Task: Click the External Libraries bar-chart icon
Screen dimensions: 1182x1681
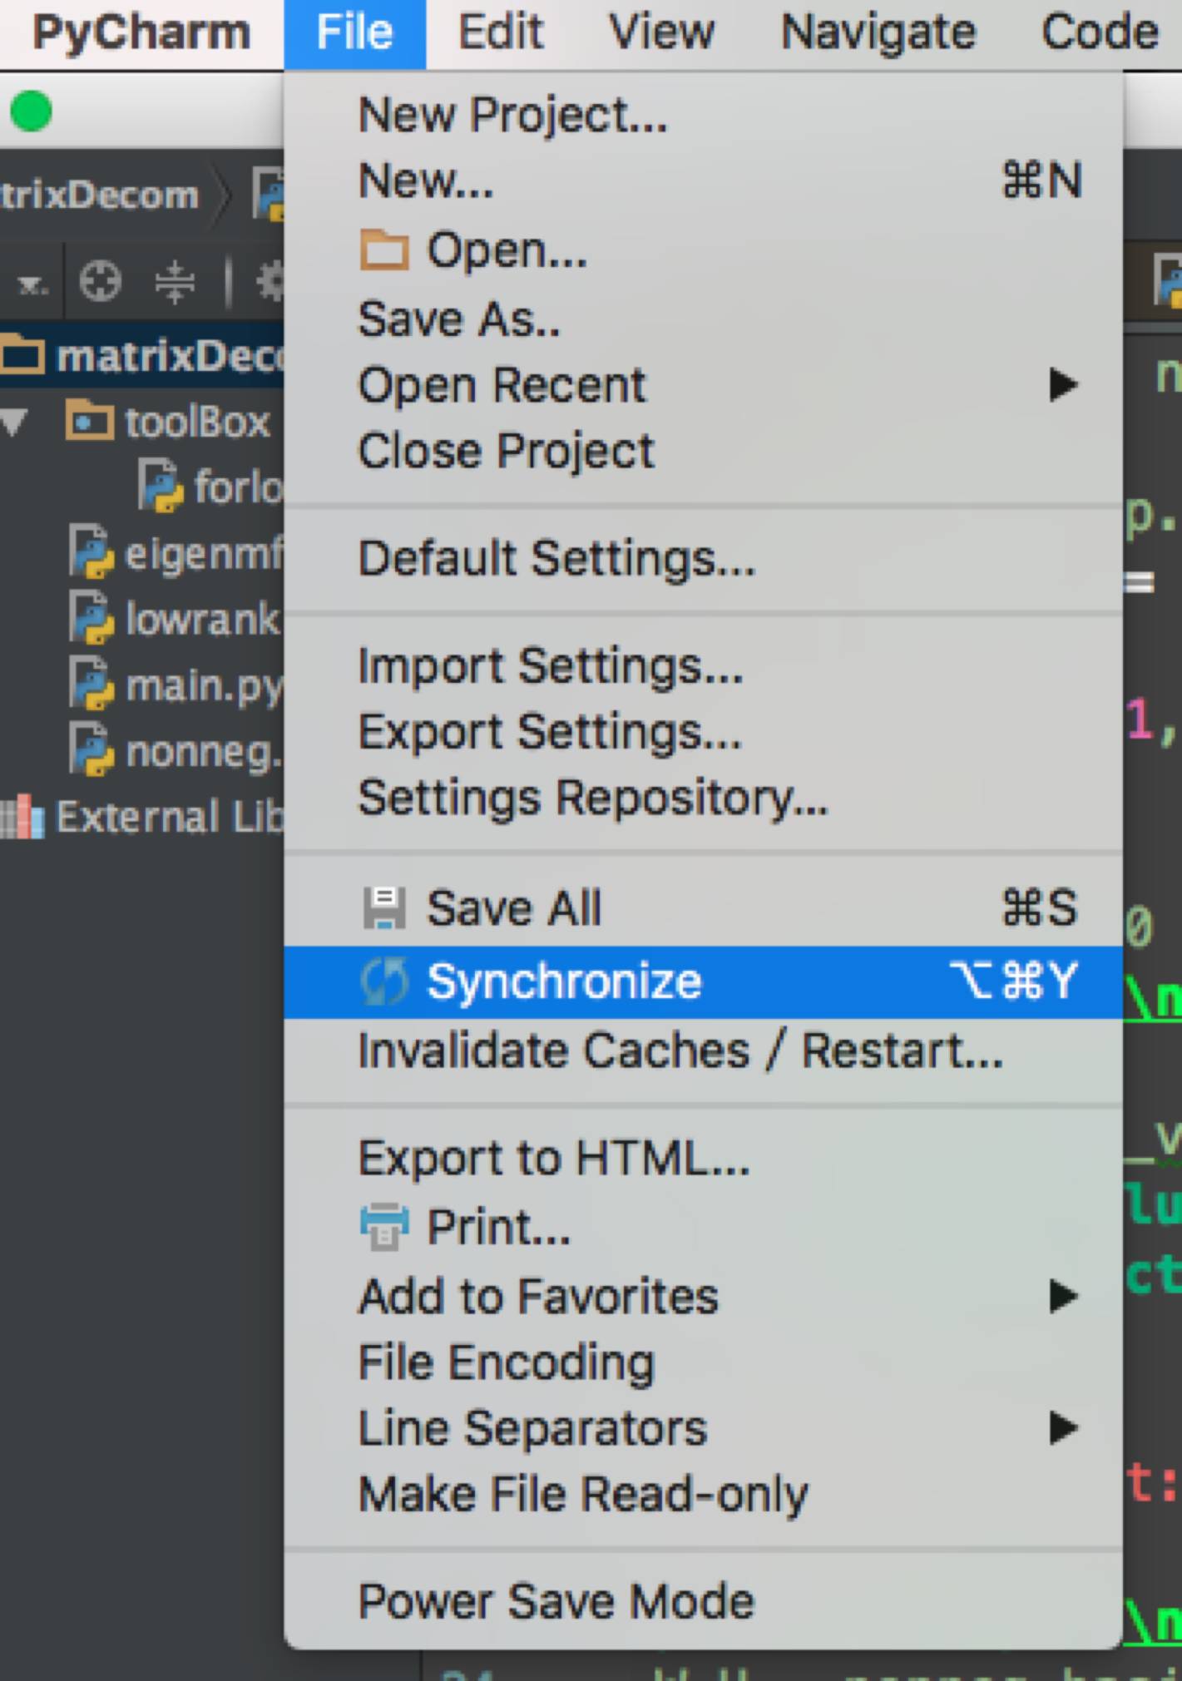Action: click(x=22, y=816)
